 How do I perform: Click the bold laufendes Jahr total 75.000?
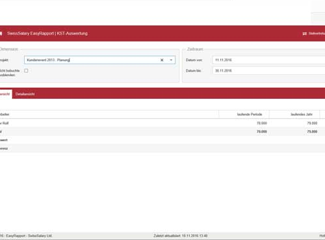(x=312, y=131)
